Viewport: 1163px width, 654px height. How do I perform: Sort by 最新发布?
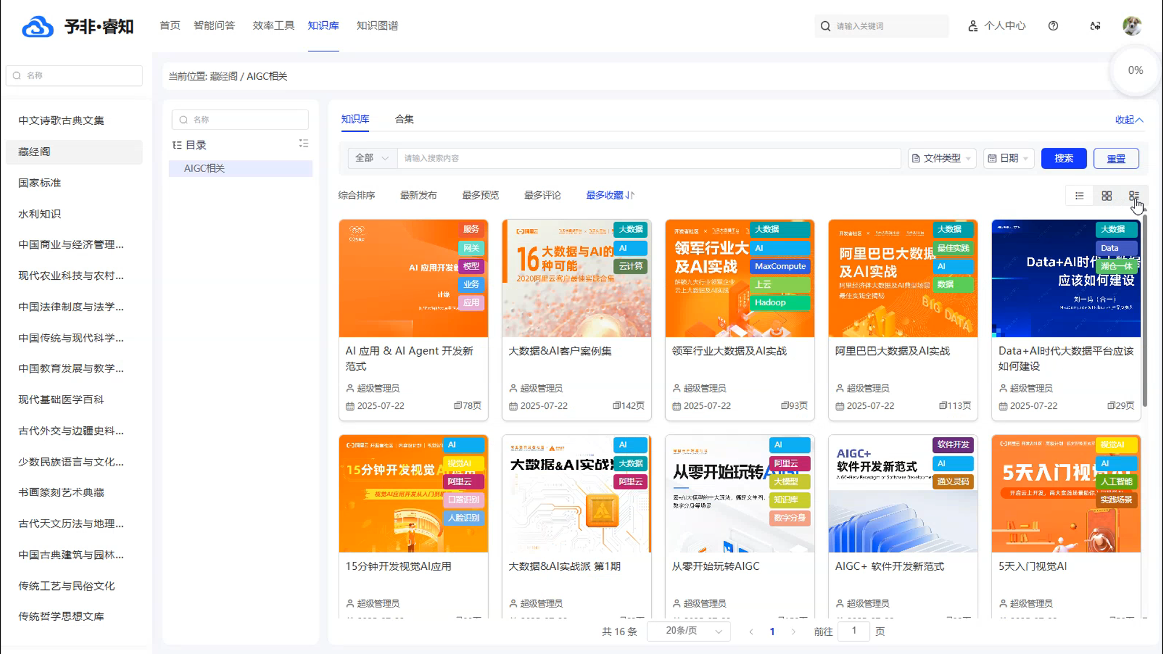pyautogui.click(x=418, y=195)
